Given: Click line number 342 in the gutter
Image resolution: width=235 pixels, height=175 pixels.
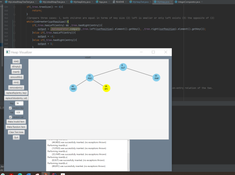Looking at the screenshot, I should click(x=6, y=18).
